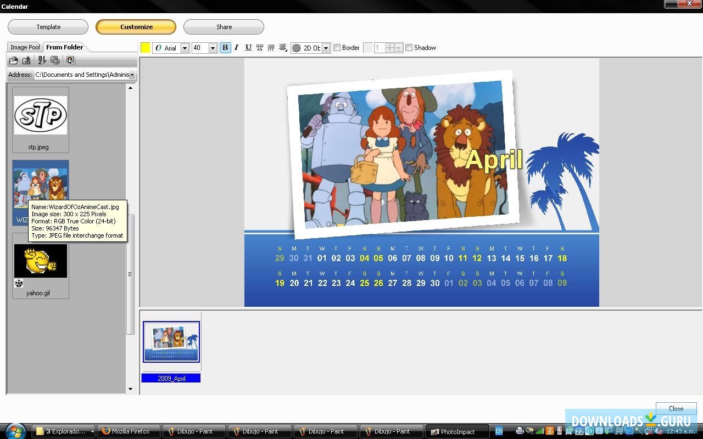
Task: Click the yellow color swatch
Action: click(144, 48)
